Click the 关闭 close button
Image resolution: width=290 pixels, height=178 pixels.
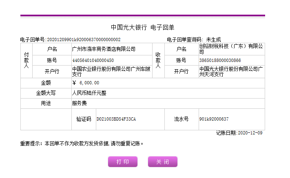tap(163, 162)
